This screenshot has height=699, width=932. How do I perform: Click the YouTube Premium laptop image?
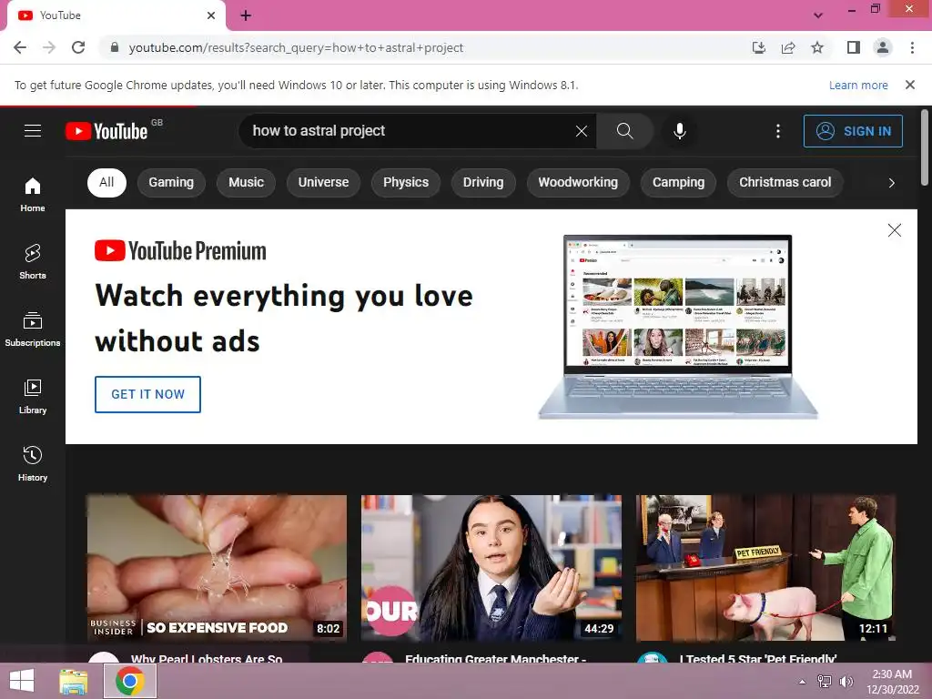[x=677, y=327]
